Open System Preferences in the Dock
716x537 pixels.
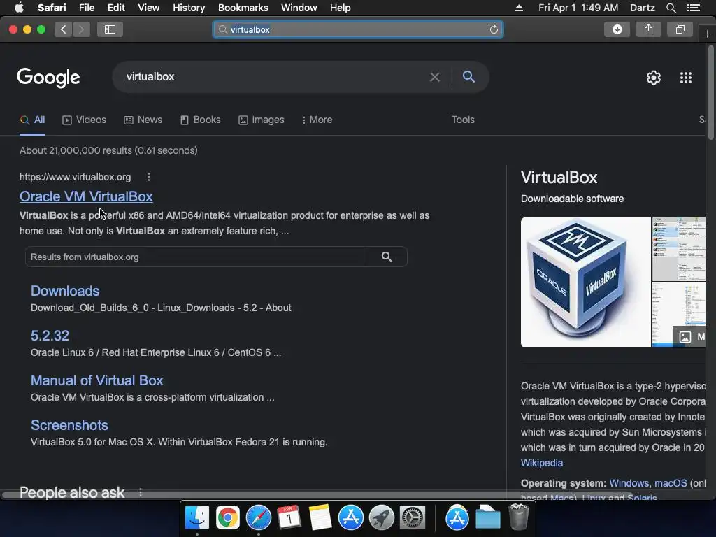(x=413, y=517)
